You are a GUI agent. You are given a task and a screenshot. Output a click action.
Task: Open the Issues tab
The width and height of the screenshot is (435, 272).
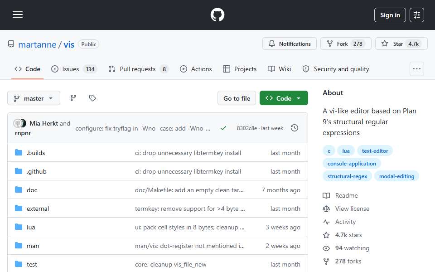tap(74, 69)
